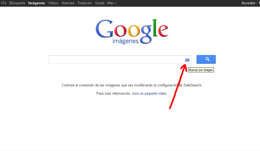Screen dimensions: 260x151
Task: Click the SafeSearch configuration text line
Action: [x=132, y=85]
